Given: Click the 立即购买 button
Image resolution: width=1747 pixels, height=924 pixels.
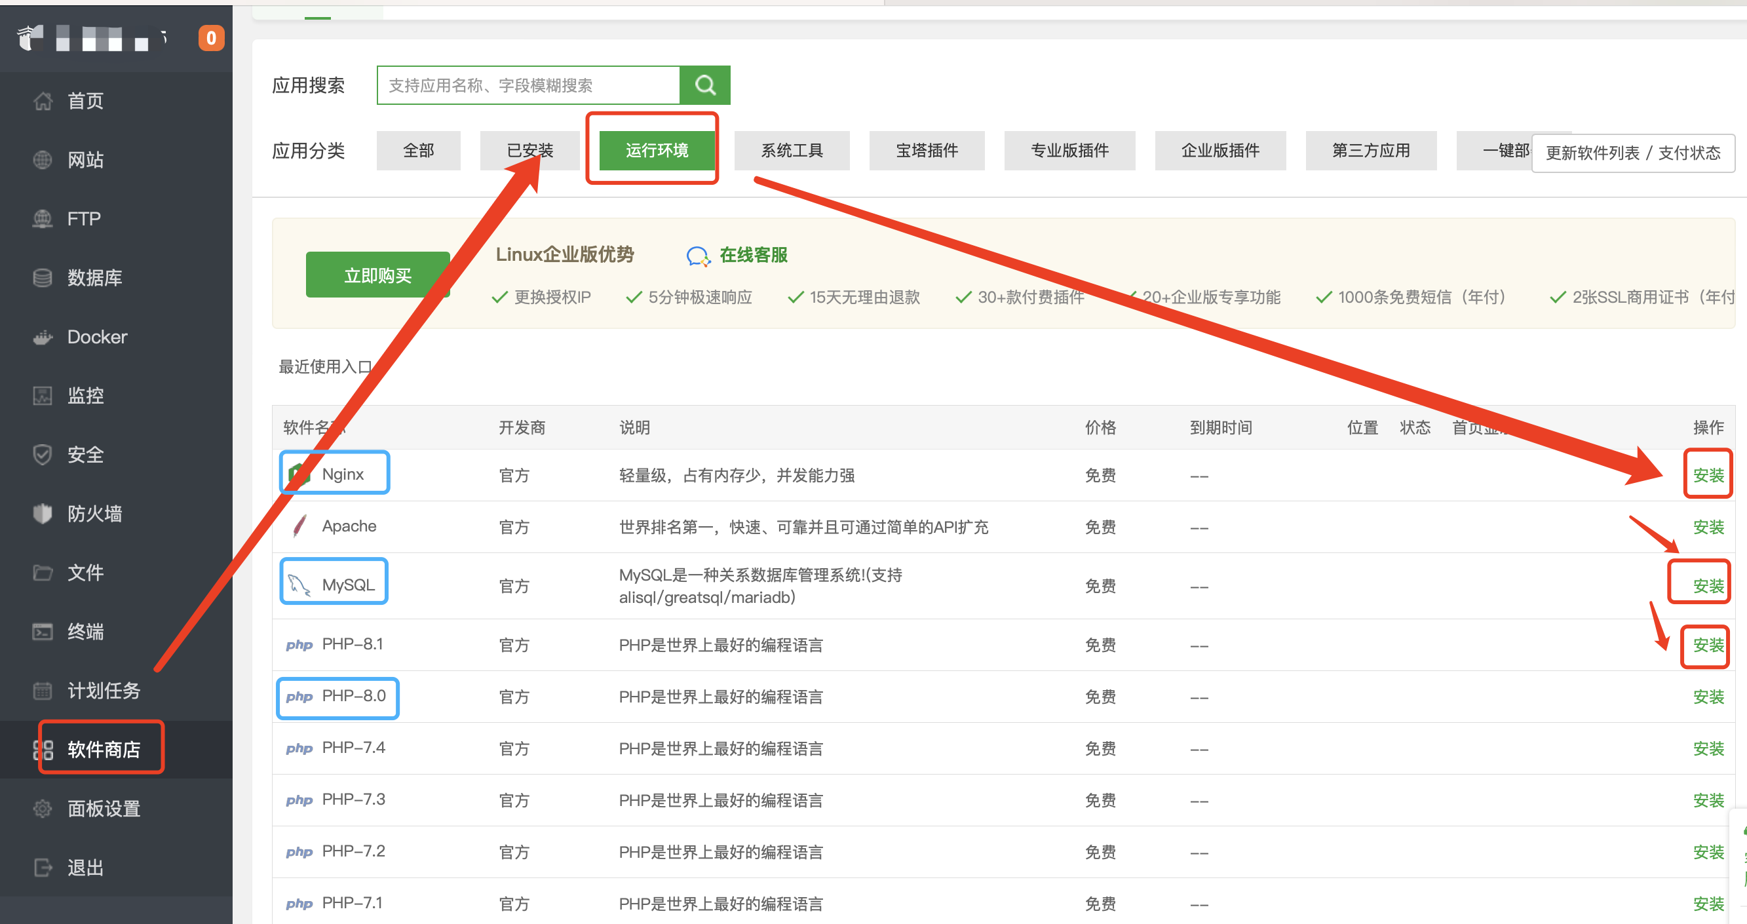Looking at the screenshot, I should coord(377,275).
